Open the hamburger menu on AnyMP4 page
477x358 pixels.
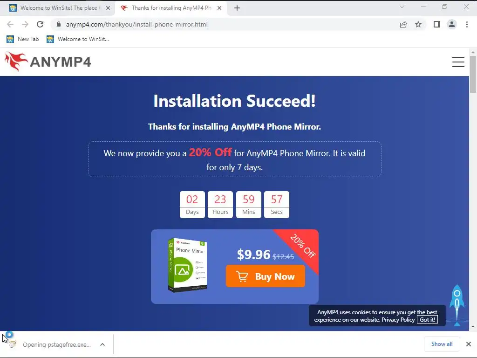(458, 62)
